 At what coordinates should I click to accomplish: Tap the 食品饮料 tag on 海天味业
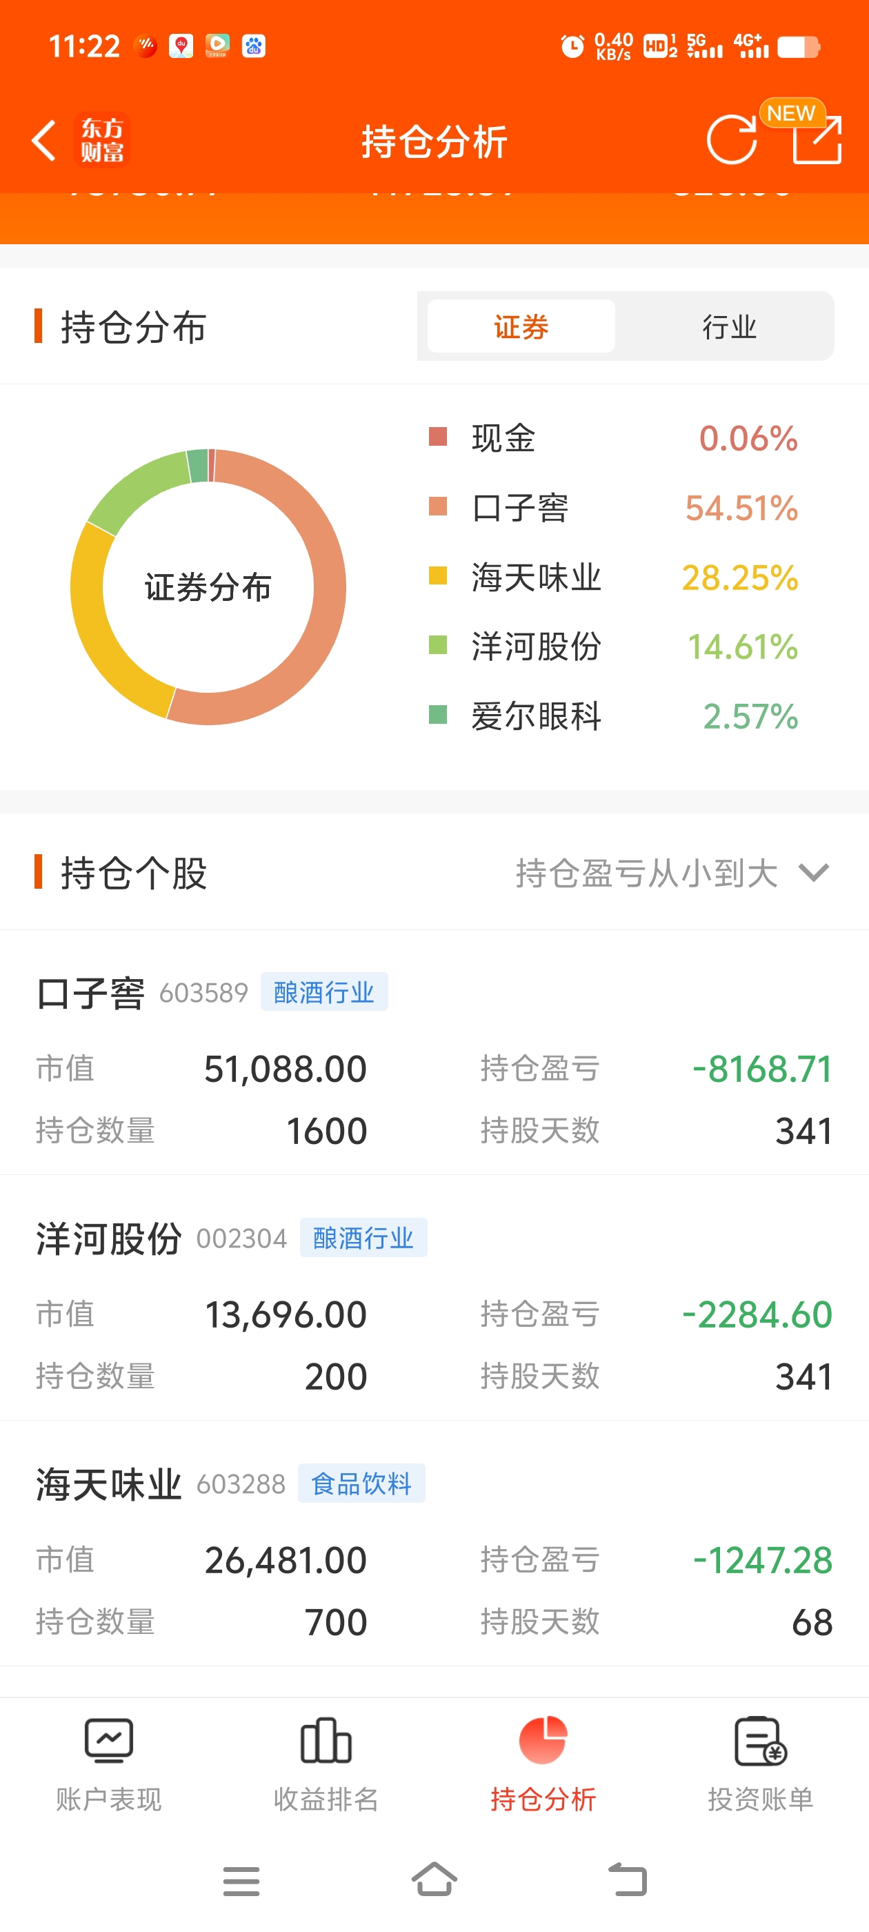coord(361,1483)
